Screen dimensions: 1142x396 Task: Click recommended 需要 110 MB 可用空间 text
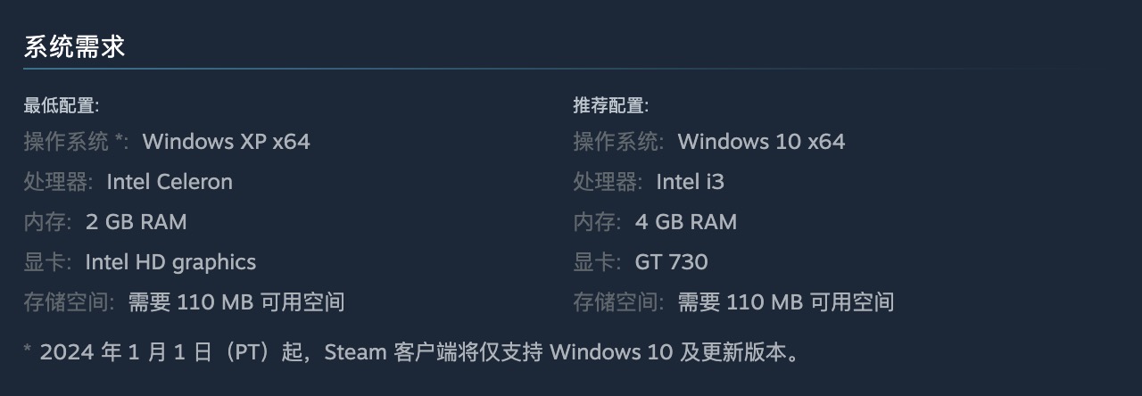(x=786, y=302)
